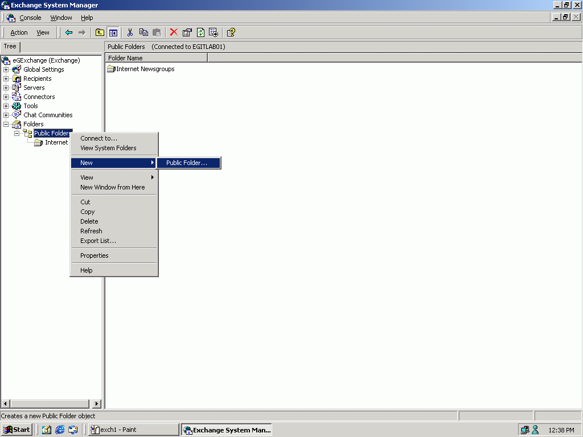This screenshot has width=583, height=437.
Task: Click the network icon in system tray
Action: click(x=524, y=430)
